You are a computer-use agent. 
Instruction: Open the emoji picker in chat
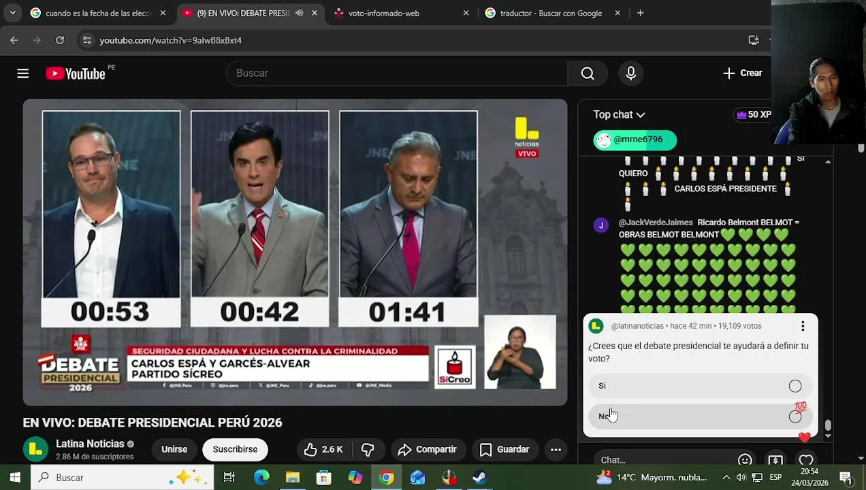pyautogui.click(x=745, y=460)
